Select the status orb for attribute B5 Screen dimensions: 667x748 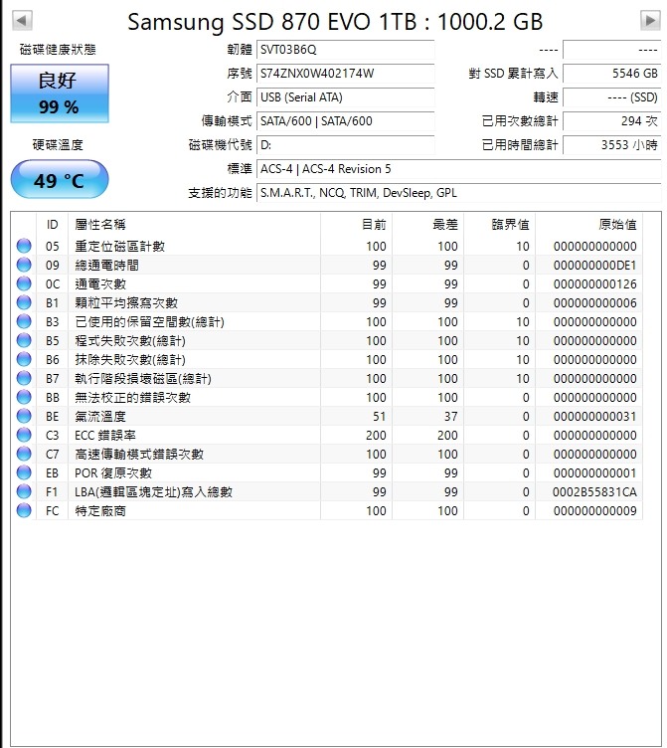pos(24,340)
